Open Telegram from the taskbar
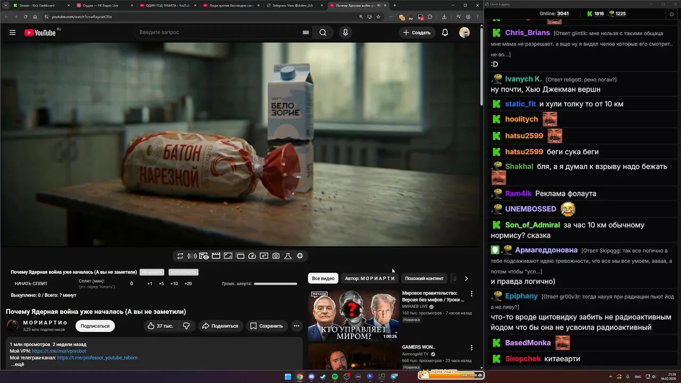Viewport: 681px width, 383px height. 394,377
